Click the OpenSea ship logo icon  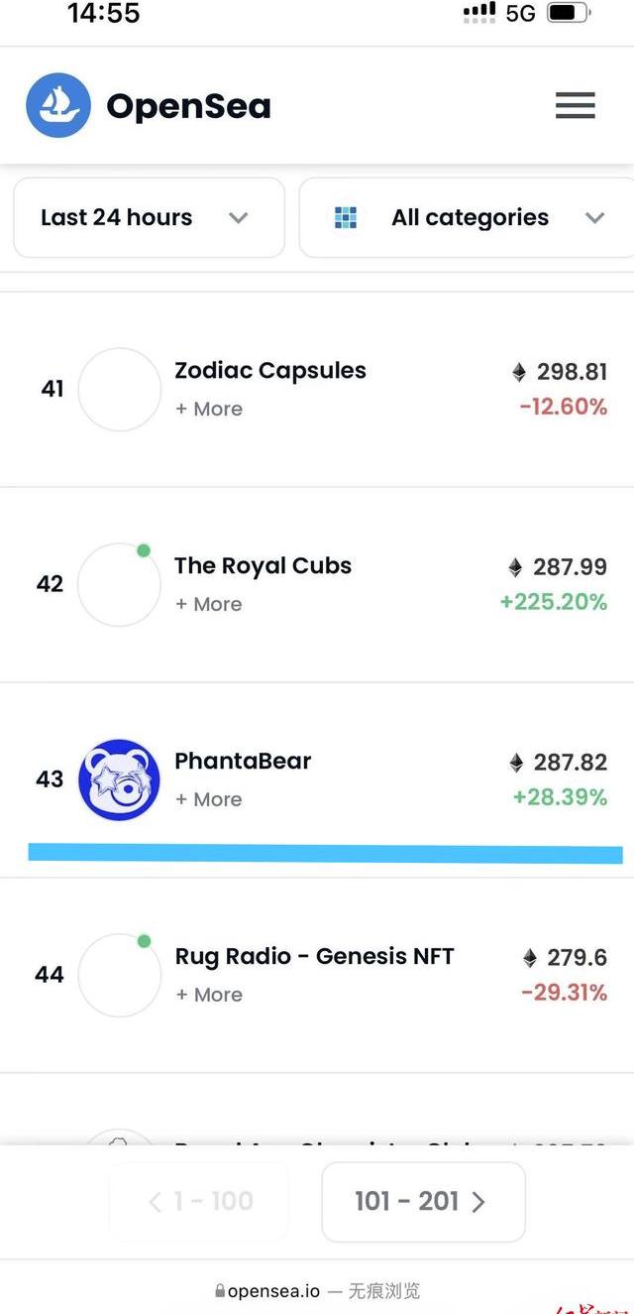58,105
